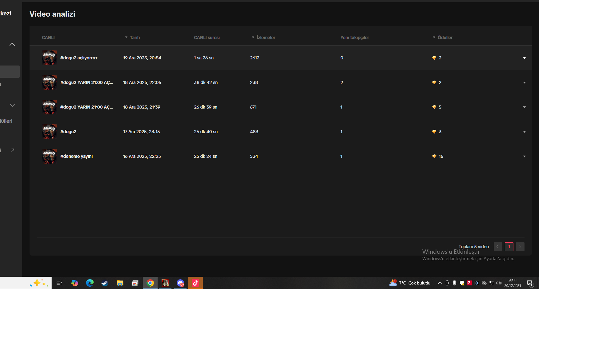Open the network status tray icon
The height and width of the screenshot is (342, 591).
[x=492, y=283]
